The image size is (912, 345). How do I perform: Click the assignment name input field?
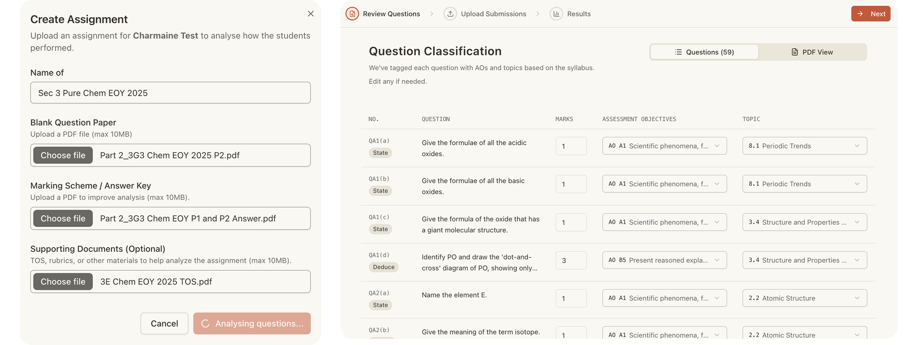coord(170,93)
